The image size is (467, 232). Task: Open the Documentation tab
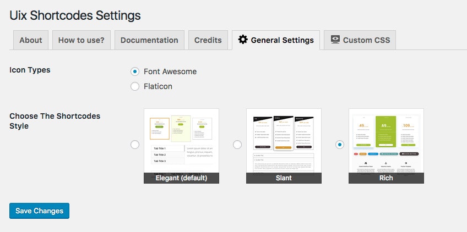[x=149, y=40]
